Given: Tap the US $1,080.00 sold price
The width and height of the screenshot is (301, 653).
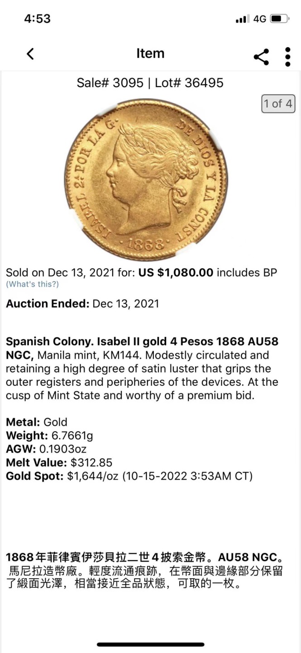Looking at the screenshot, I should coord(176,273).
